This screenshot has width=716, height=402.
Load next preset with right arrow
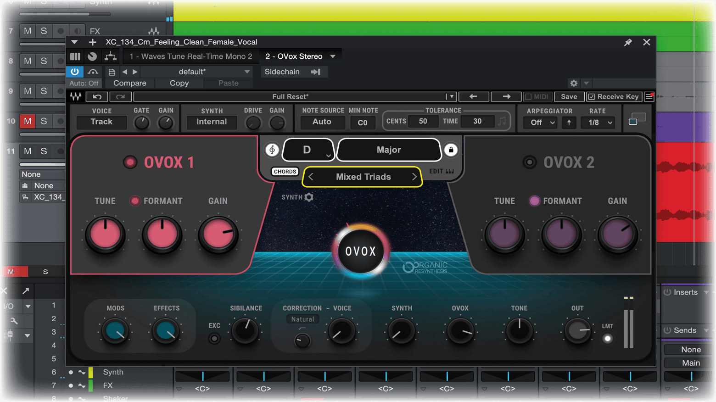(x=506, y=96)
